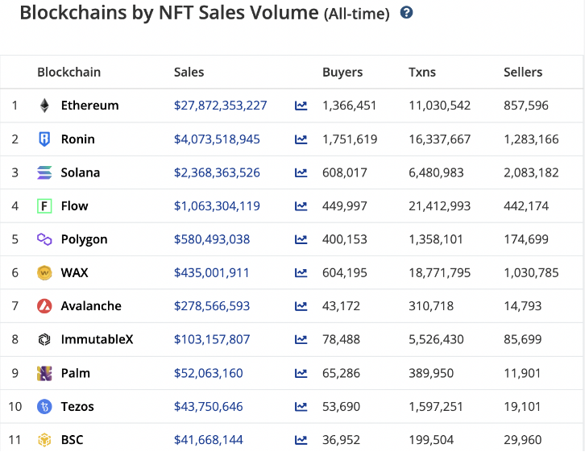This screenshot has width=585, height=452.
Task: Select the Ronin blockchain name
Action: (78, 139)
